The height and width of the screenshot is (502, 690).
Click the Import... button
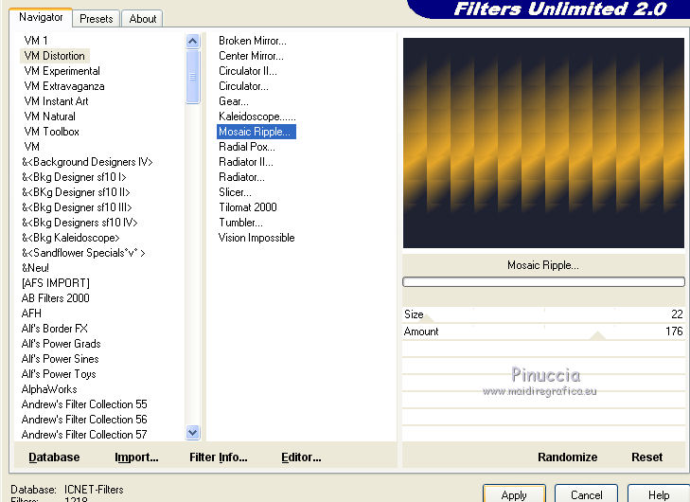pyautogui.click(x=136, y=457)
